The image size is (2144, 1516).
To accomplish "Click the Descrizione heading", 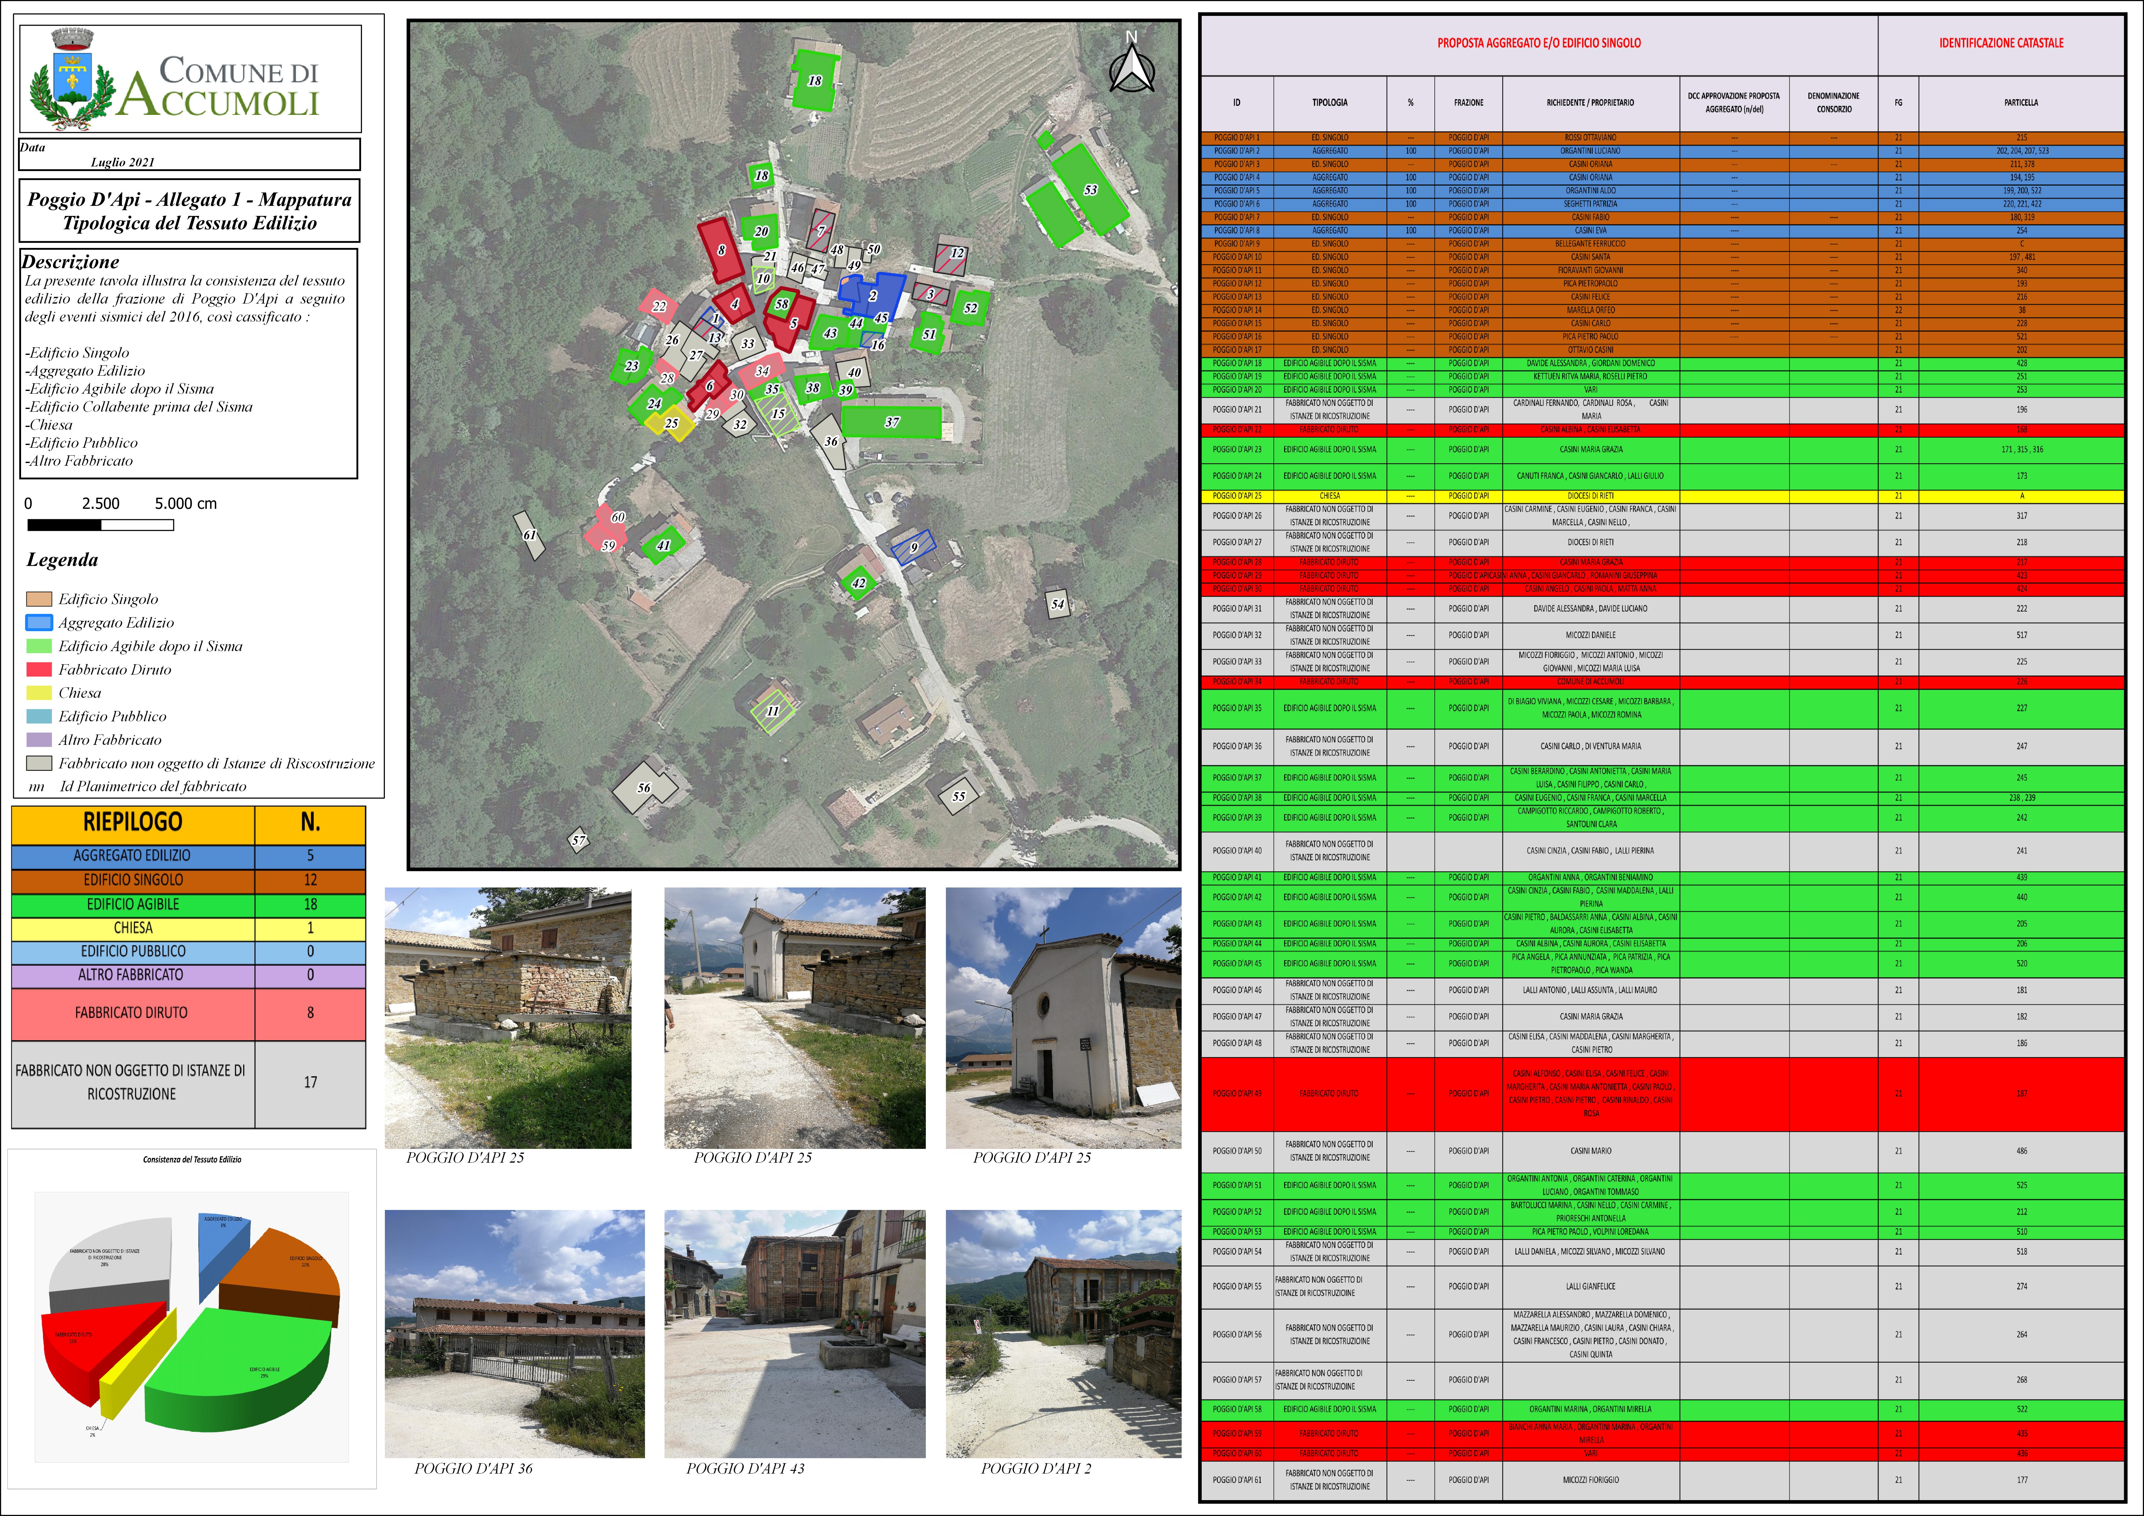I will (x=70, y=262).
